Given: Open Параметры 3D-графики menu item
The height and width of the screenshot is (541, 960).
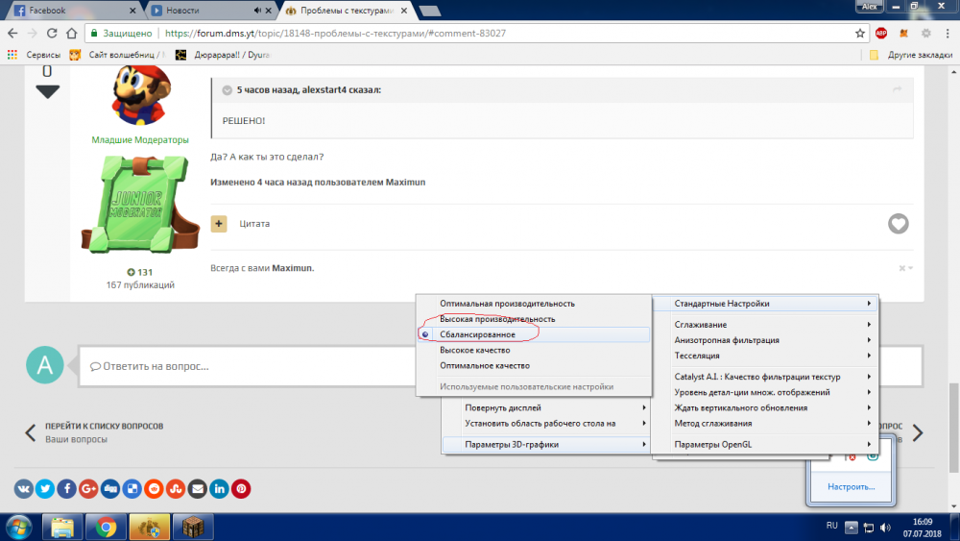Looking at the screenshot, I should (512, 445).
